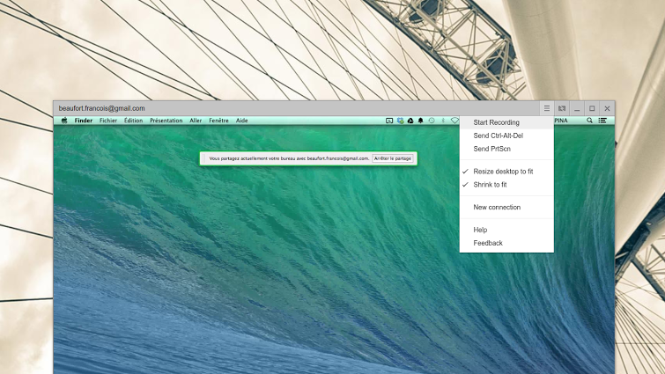Screen dimensions: 665x374
Task: Toggle Shrink to fit option
Action: (x=490, y=185)
